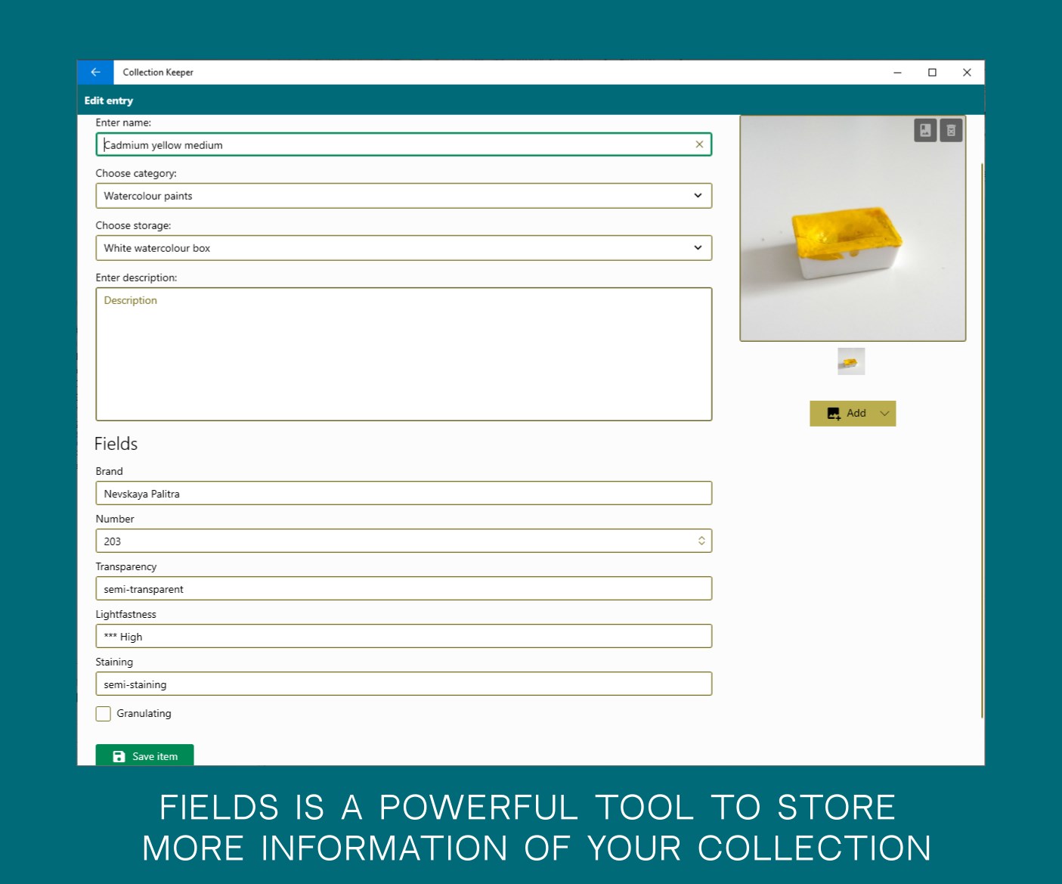
Task: Edit the Staining field semi-staining
Action: click(404, 684)
